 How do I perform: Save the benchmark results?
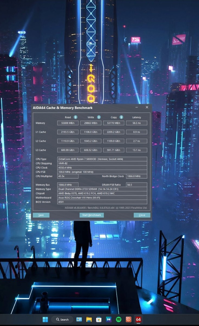(x=41, y=215)
